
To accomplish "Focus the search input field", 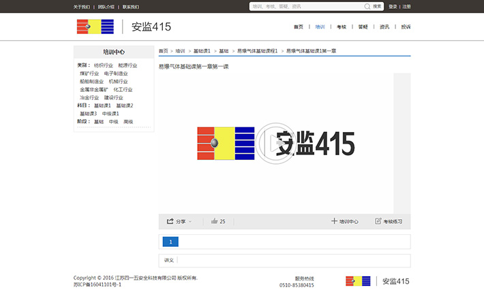I will click(x=307, y=6).
